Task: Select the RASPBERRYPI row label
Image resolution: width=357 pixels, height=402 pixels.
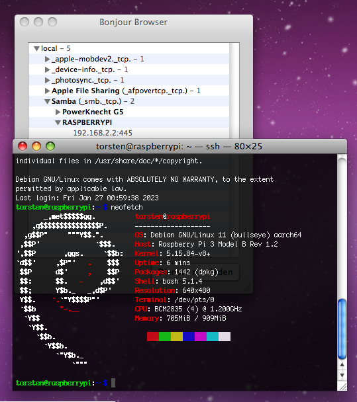Action: 87,122
